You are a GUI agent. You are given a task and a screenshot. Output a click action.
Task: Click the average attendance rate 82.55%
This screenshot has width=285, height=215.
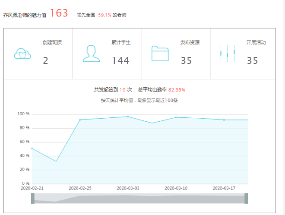(177, 90)
